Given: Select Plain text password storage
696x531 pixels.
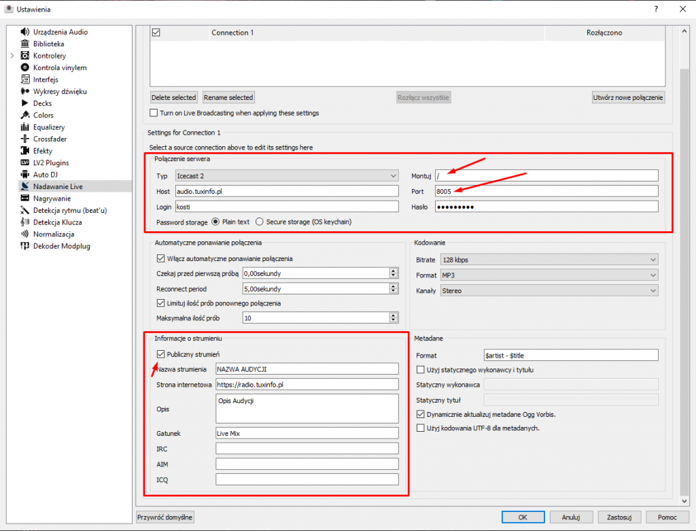Looking at the screenshot, I should pyautogui.click(x=215, y=222).
